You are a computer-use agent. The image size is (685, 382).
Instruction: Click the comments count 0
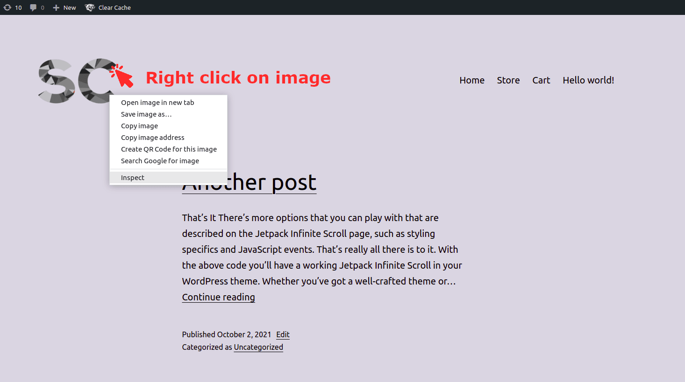[43, 7]
